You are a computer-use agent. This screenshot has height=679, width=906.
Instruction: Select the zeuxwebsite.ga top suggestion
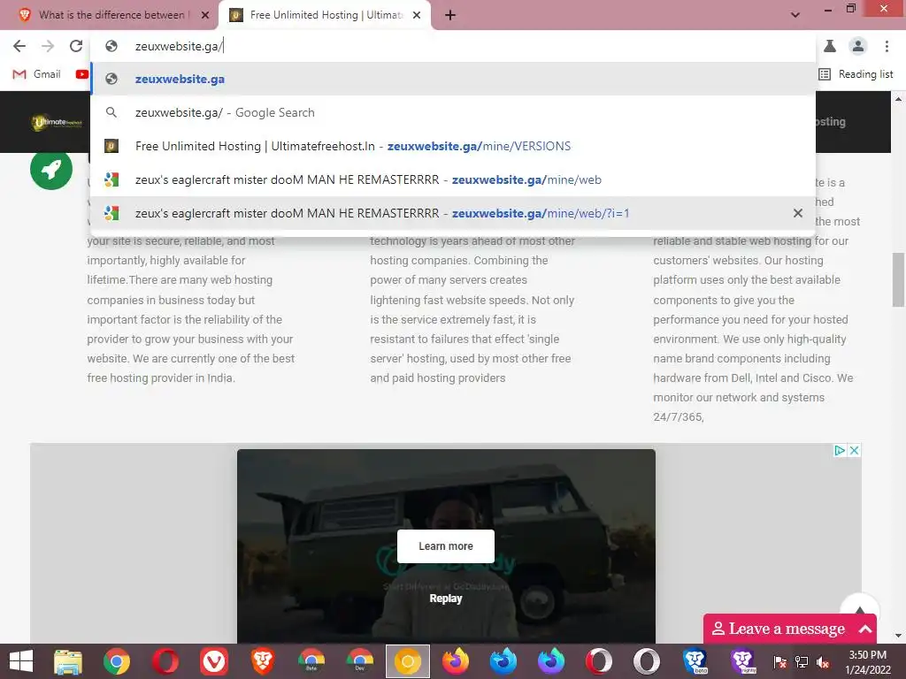click(453, 79)
